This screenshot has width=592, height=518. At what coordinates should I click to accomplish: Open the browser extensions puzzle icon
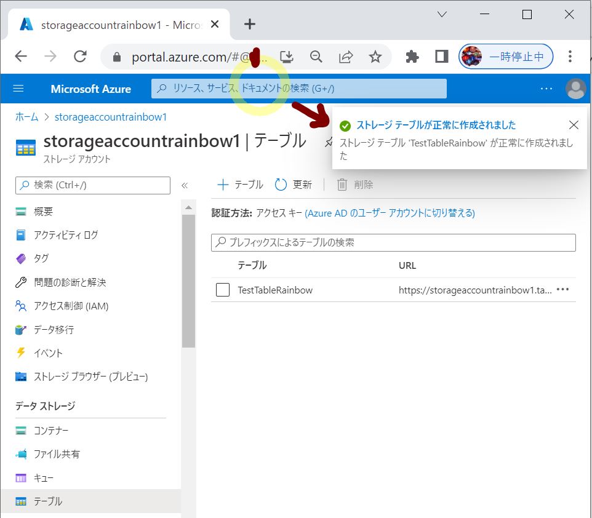(x=412, y=57)
